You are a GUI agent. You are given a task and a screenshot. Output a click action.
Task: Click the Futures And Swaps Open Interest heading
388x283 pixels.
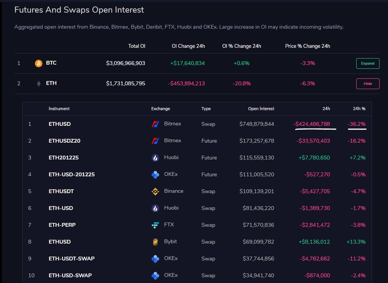79,10
